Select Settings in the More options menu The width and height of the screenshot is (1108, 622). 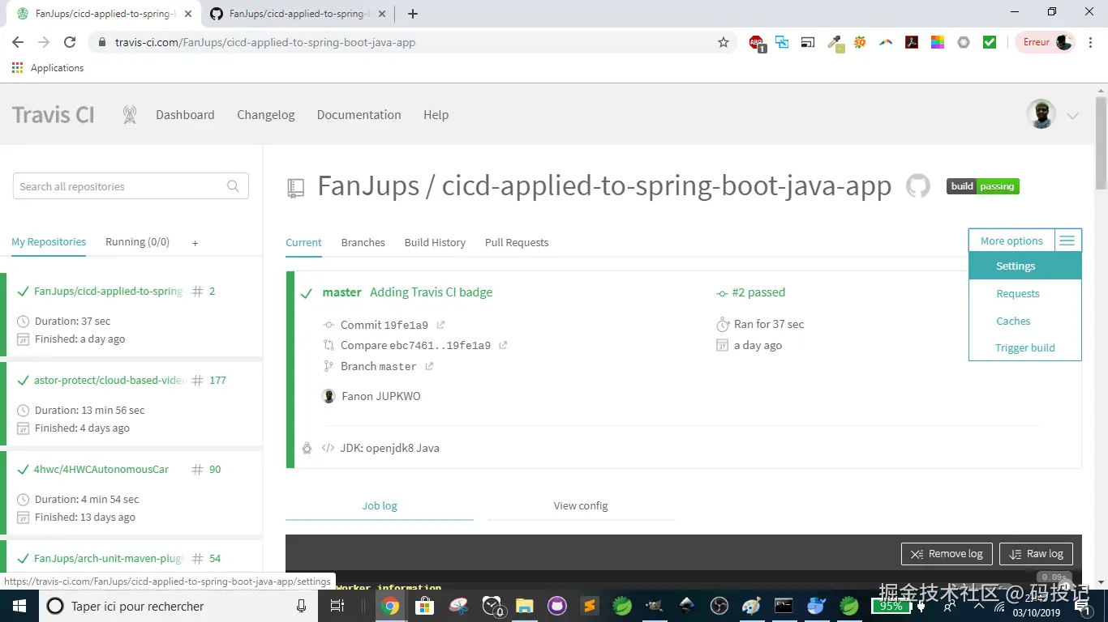coord(1025,266)
